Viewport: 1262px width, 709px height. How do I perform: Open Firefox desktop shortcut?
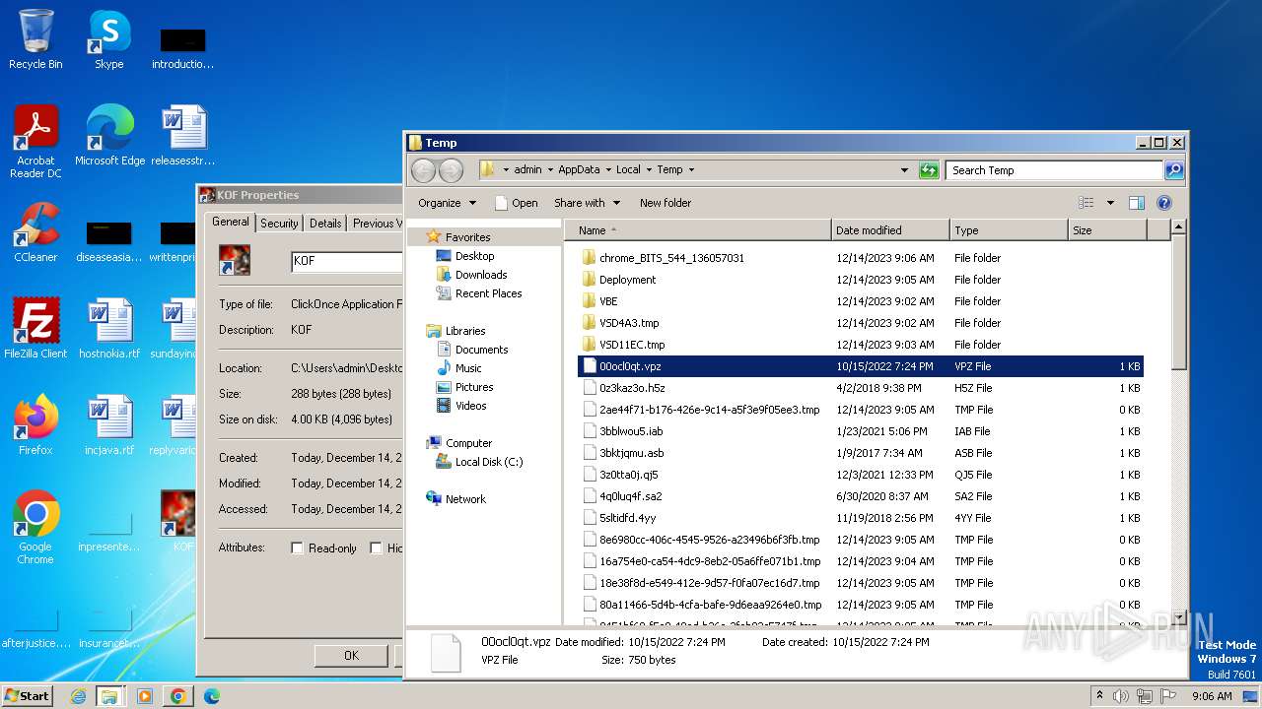coord(35,424)
